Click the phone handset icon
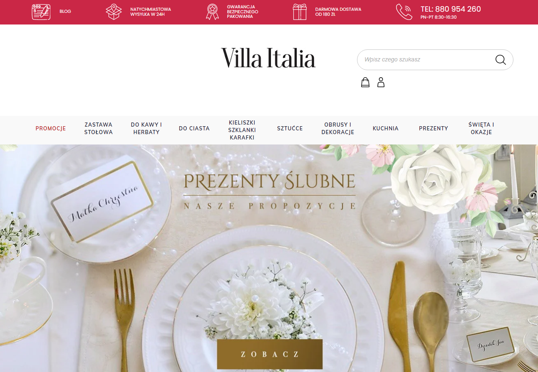 (404, 12)
